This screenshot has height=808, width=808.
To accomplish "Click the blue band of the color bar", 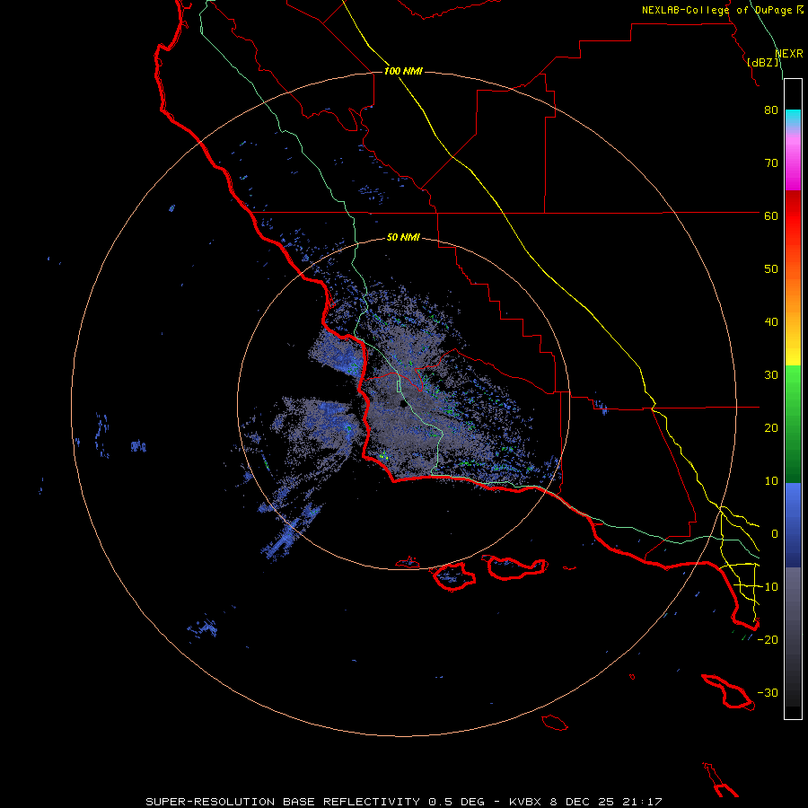I will pos(793,525).
